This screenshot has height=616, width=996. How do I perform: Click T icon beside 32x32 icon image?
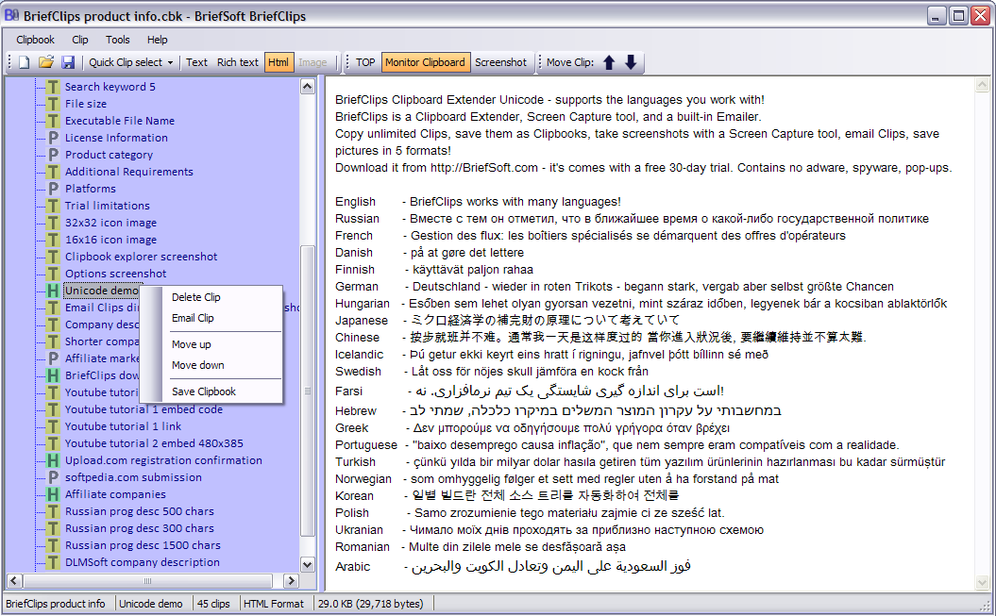coord(54,223)
